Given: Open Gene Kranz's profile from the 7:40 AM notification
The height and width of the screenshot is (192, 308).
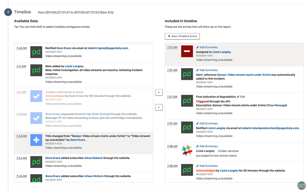Looking at the screenshot, I should [x=64, y=48].
